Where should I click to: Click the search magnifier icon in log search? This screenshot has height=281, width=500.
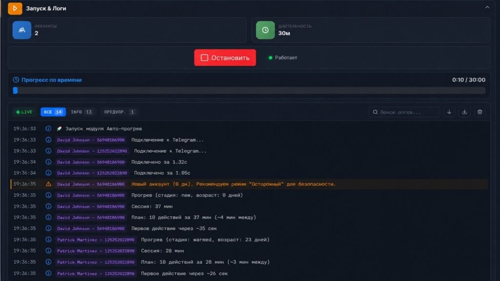375,112
